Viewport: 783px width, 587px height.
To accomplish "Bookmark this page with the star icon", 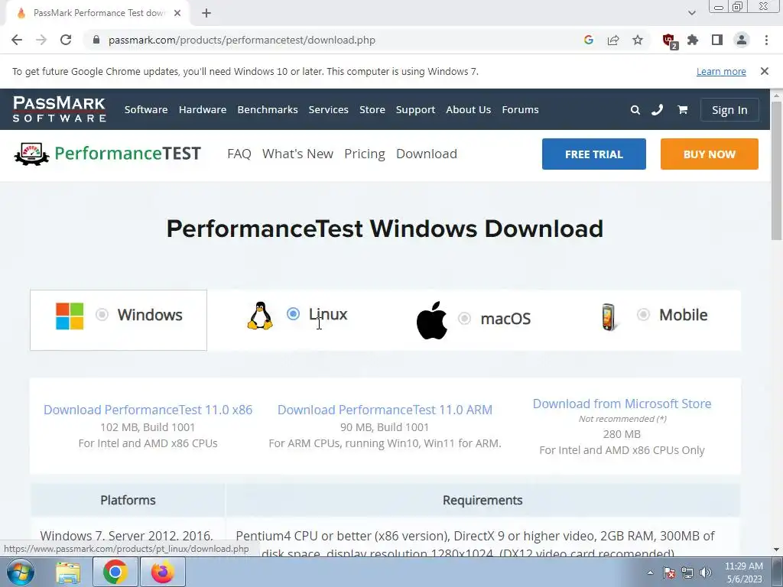I will coord(638,40).
